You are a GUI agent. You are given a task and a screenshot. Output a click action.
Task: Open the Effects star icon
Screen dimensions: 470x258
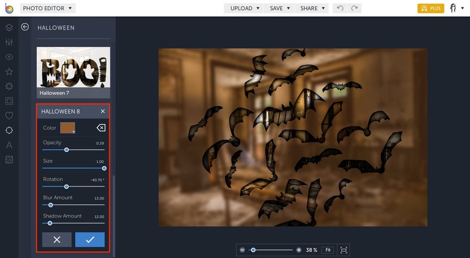(9, 72)
